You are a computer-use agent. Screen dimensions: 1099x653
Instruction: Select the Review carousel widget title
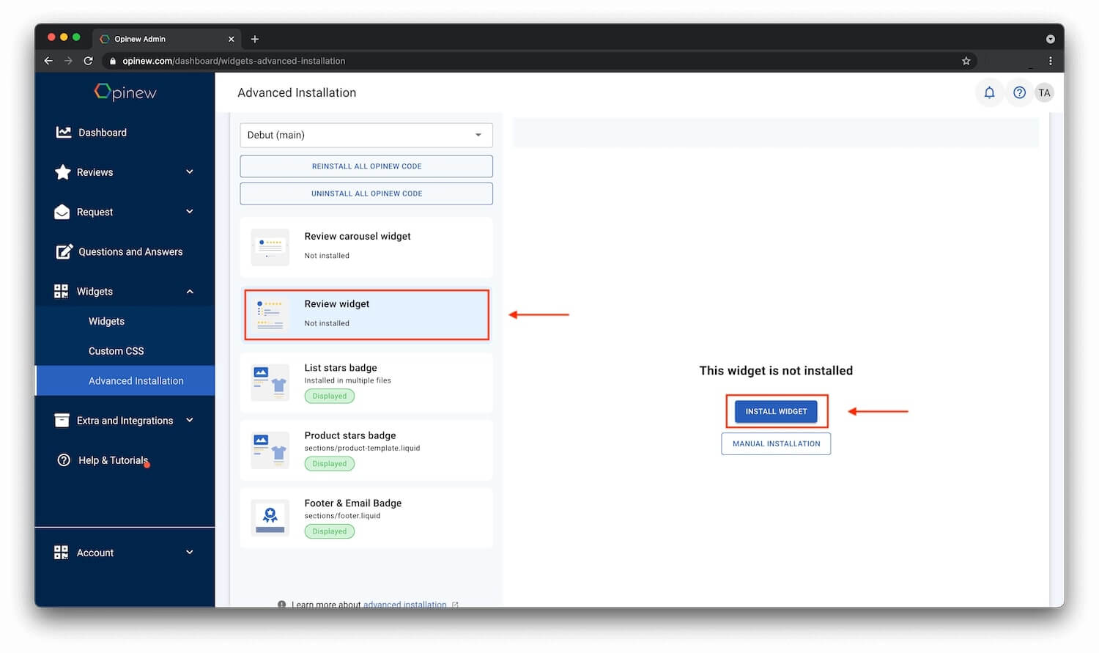358,236
